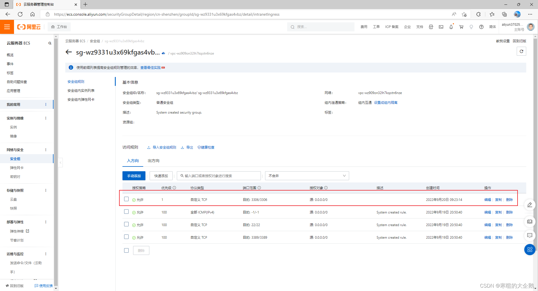
Task: Open 工作台 in the top bar
Action: click(x=59, y=27)
